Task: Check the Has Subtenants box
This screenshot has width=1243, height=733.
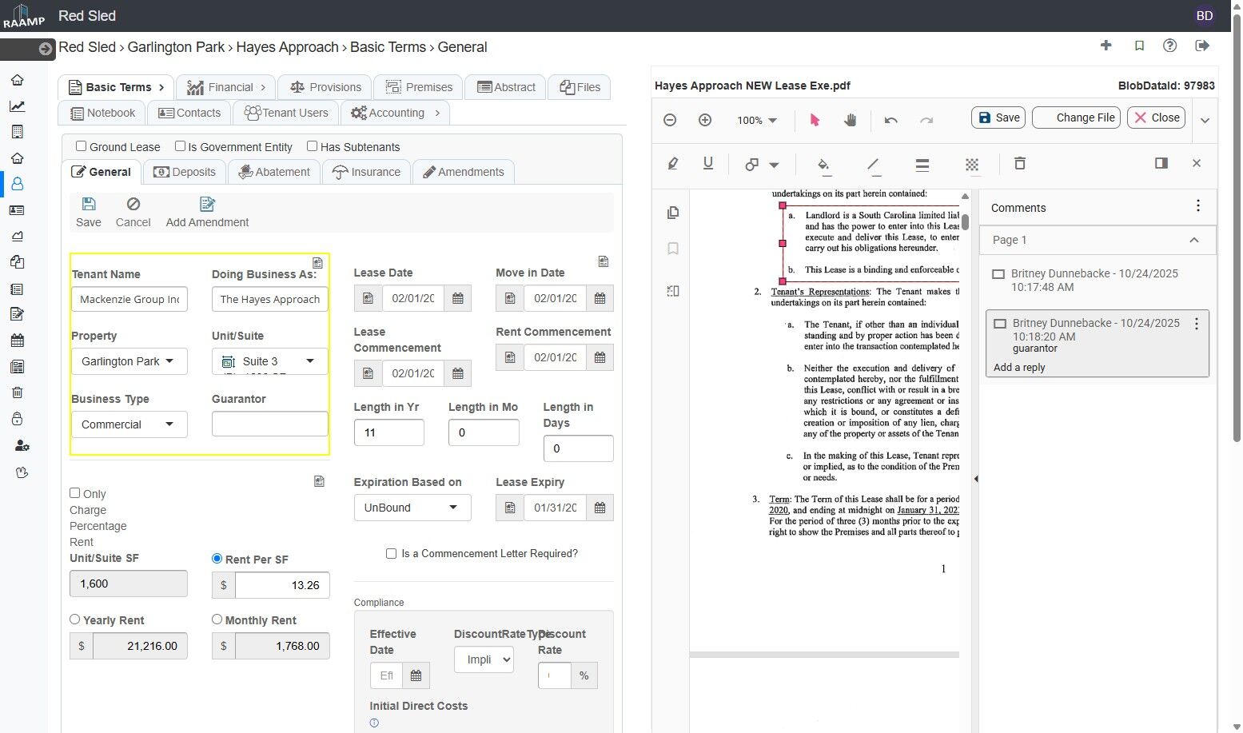Action: (x=313, y=146)
